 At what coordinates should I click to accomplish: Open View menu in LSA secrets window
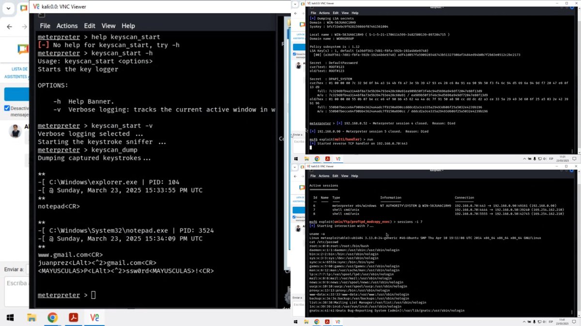(x=345, y=13)
